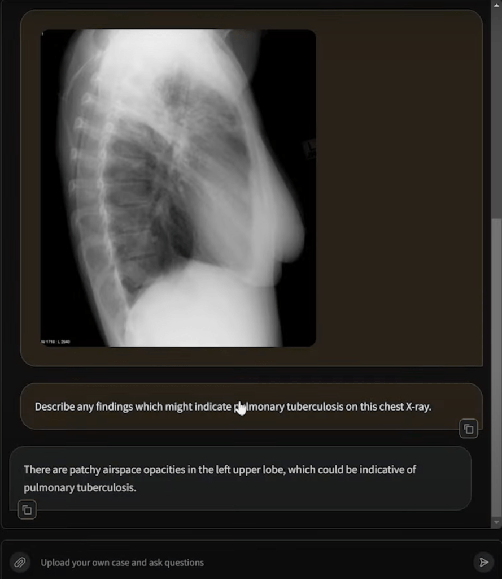
Task: Select the 'patchy airspace opacities' response bubble
Action: pos(241,478)
